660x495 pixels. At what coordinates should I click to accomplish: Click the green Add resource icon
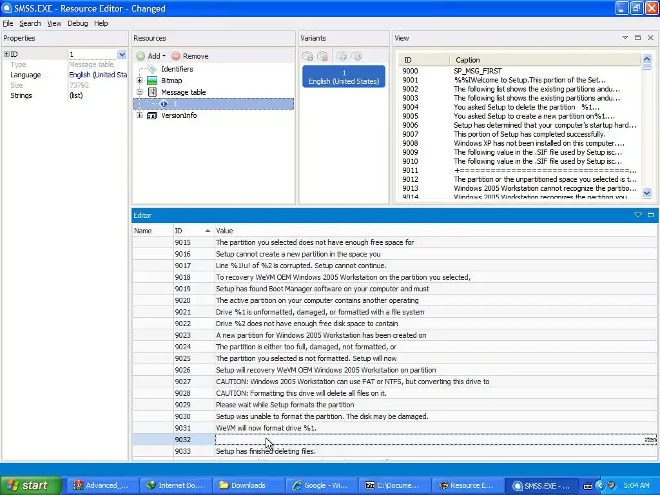pyautogui.click(x=141, y=56)
